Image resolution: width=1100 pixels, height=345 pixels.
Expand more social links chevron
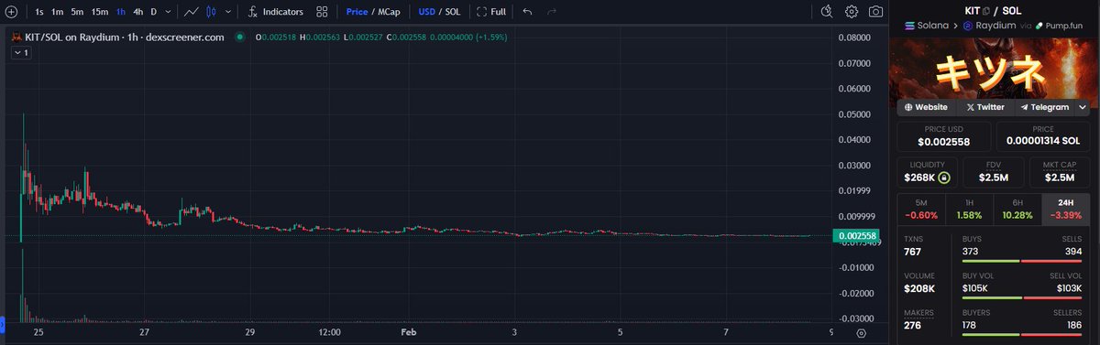pos(1083,107)
